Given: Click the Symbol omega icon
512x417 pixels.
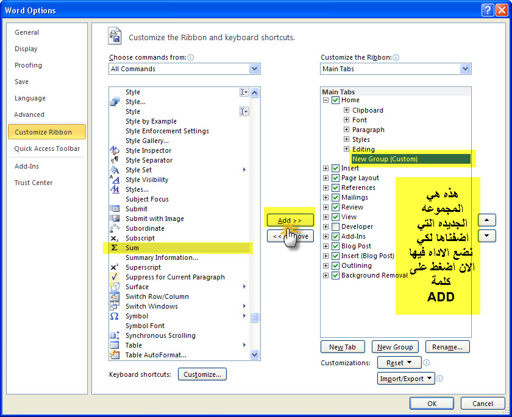Looking at the screenshot, I should tap(115, 316).
